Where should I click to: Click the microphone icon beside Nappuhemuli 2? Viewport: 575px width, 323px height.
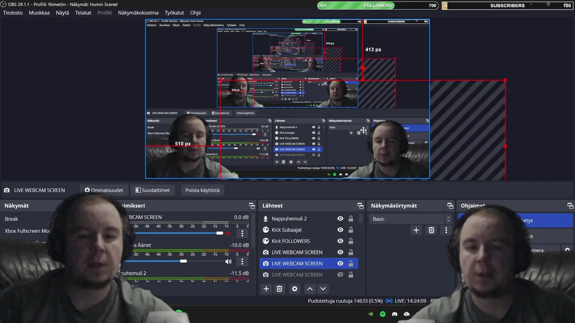point(265,218)
